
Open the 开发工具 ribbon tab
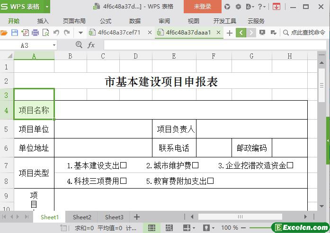pyautogui.click(x=225, y=21)
